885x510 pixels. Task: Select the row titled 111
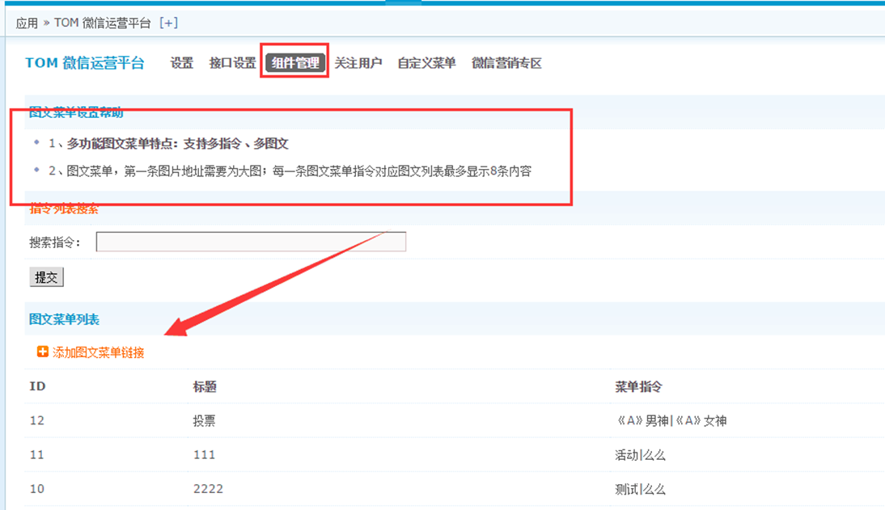pos(455,455)
